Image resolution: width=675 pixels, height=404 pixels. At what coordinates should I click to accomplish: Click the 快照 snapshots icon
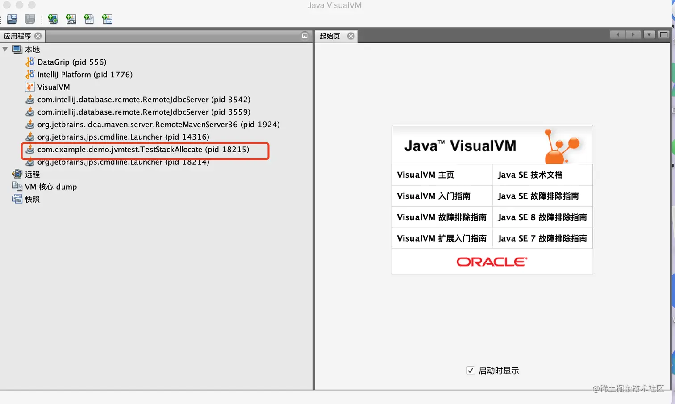(x=17, y=199)
